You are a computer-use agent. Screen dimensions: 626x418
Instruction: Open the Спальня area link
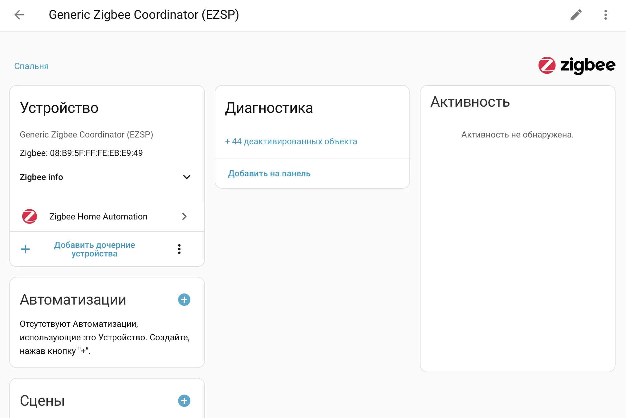[31, 66]
